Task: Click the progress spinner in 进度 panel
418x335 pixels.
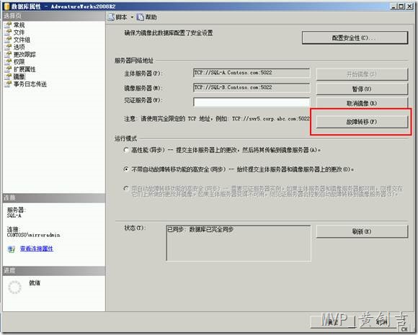Action: (x=14, y=287)
